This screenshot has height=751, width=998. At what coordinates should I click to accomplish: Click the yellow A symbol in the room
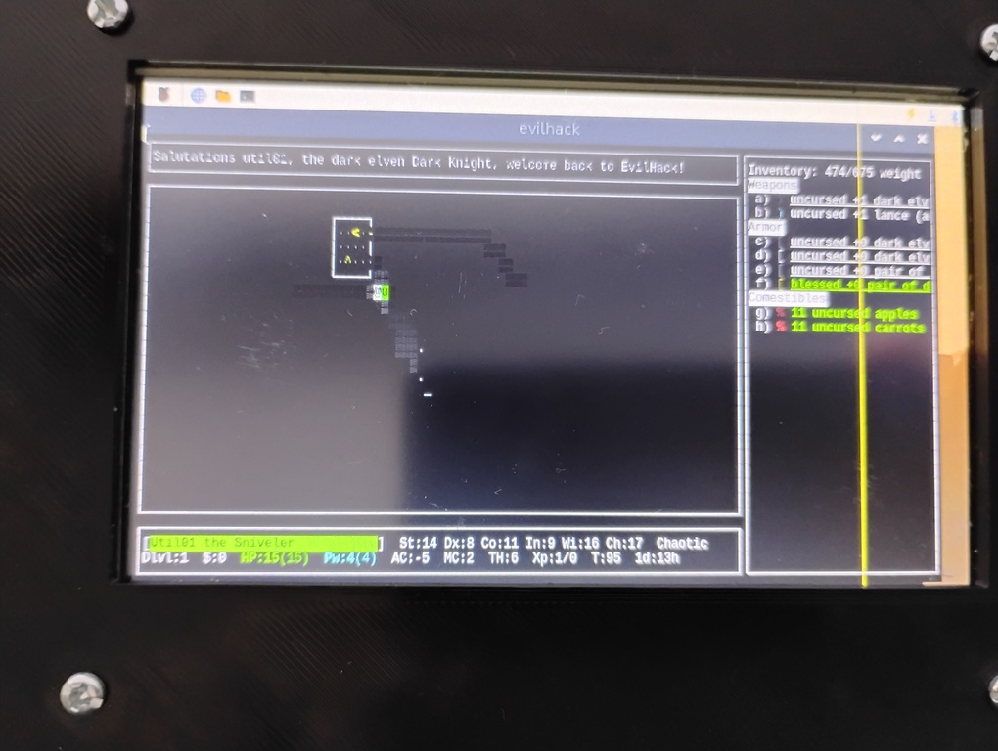point(347,259)
